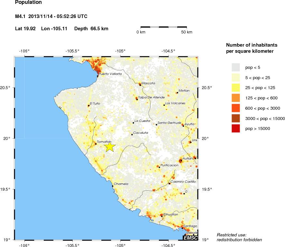Click the Autlan city marker
The height and width of the screenshot is (247, 285).
[181, 160]
